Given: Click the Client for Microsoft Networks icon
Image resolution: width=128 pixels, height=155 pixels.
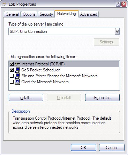Looking at the screenshot, I should [x=17, y=82].
